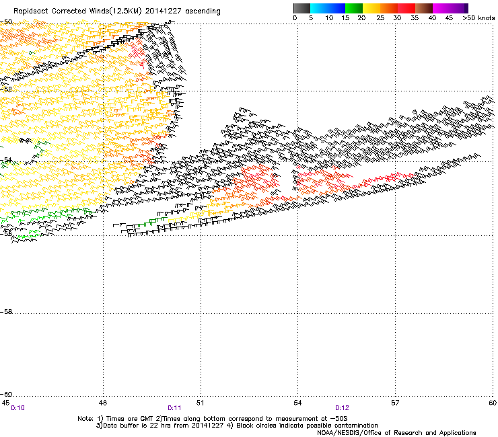The width and height of the screenshot is (498, 437).
Task: Click the latitude label '-58'
Action: click(6, 312)
